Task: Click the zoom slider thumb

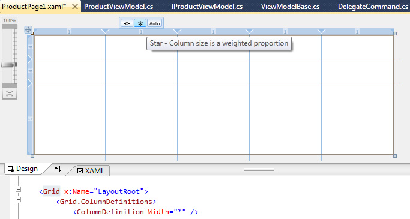Action: pos(8,65)
